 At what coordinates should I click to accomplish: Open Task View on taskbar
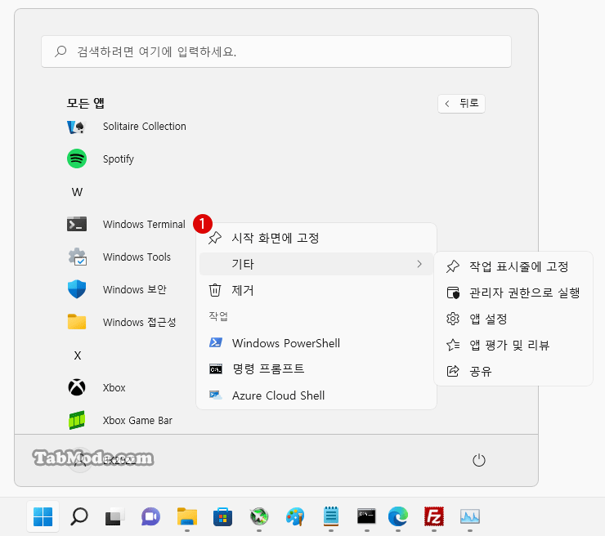click(114, 516)
